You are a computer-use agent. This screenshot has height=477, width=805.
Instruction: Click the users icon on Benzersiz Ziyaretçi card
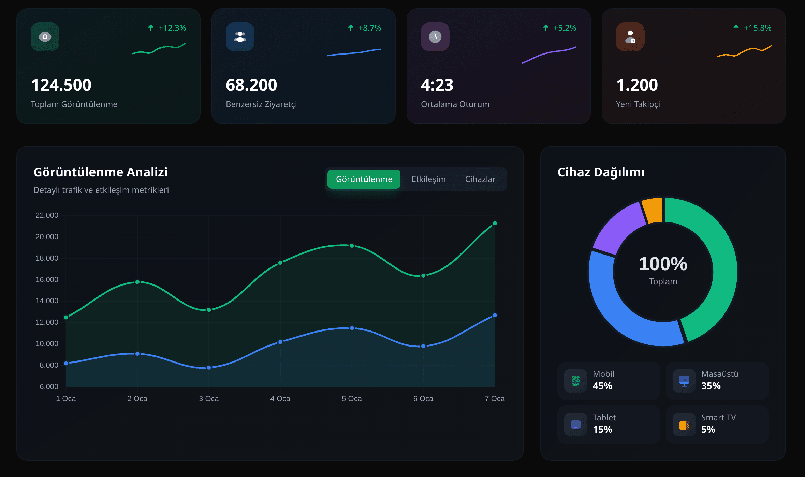(240, 37)
